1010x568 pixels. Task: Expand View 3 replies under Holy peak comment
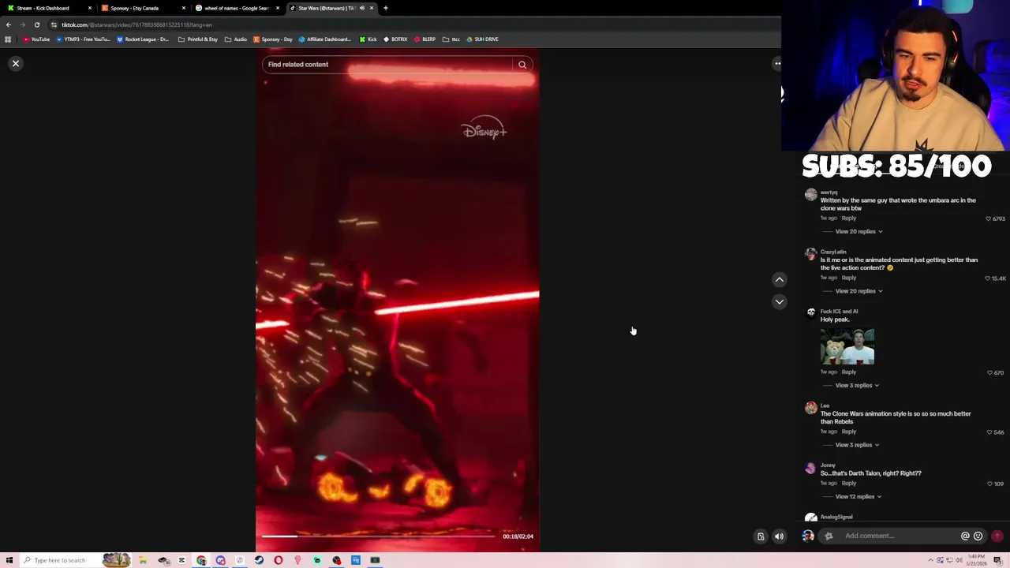857,385
